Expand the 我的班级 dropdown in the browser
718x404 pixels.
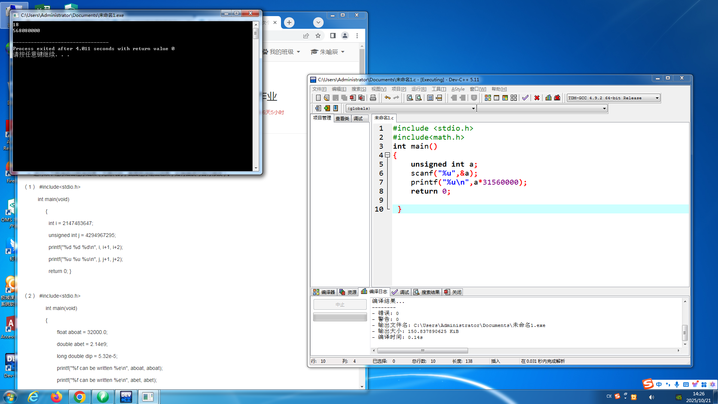coord(282,52)
